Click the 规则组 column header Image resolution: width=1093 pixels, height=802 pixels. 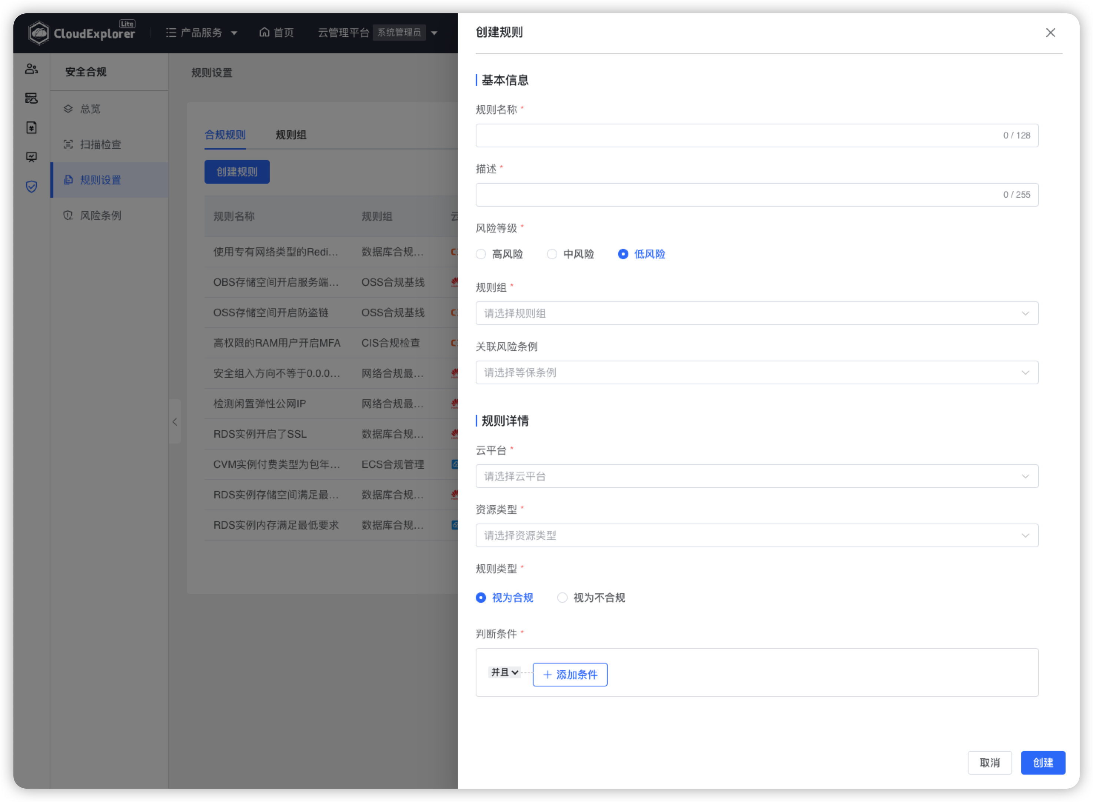pos(377,216)
